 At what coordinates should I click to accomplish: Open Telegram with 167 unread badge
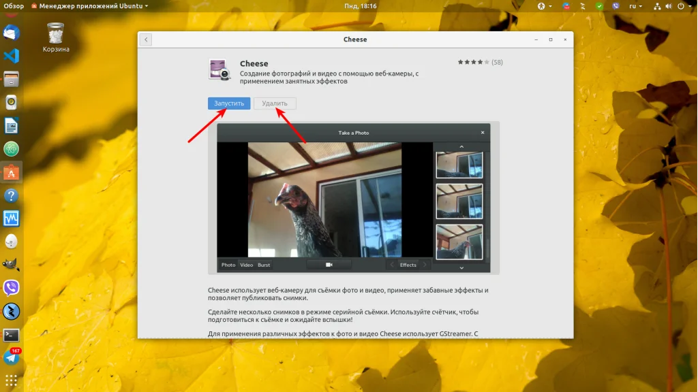11,357
